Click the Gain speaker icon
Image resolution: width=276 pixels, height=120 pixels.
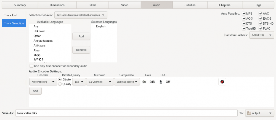pyautogui.click(x=144, y=82)
